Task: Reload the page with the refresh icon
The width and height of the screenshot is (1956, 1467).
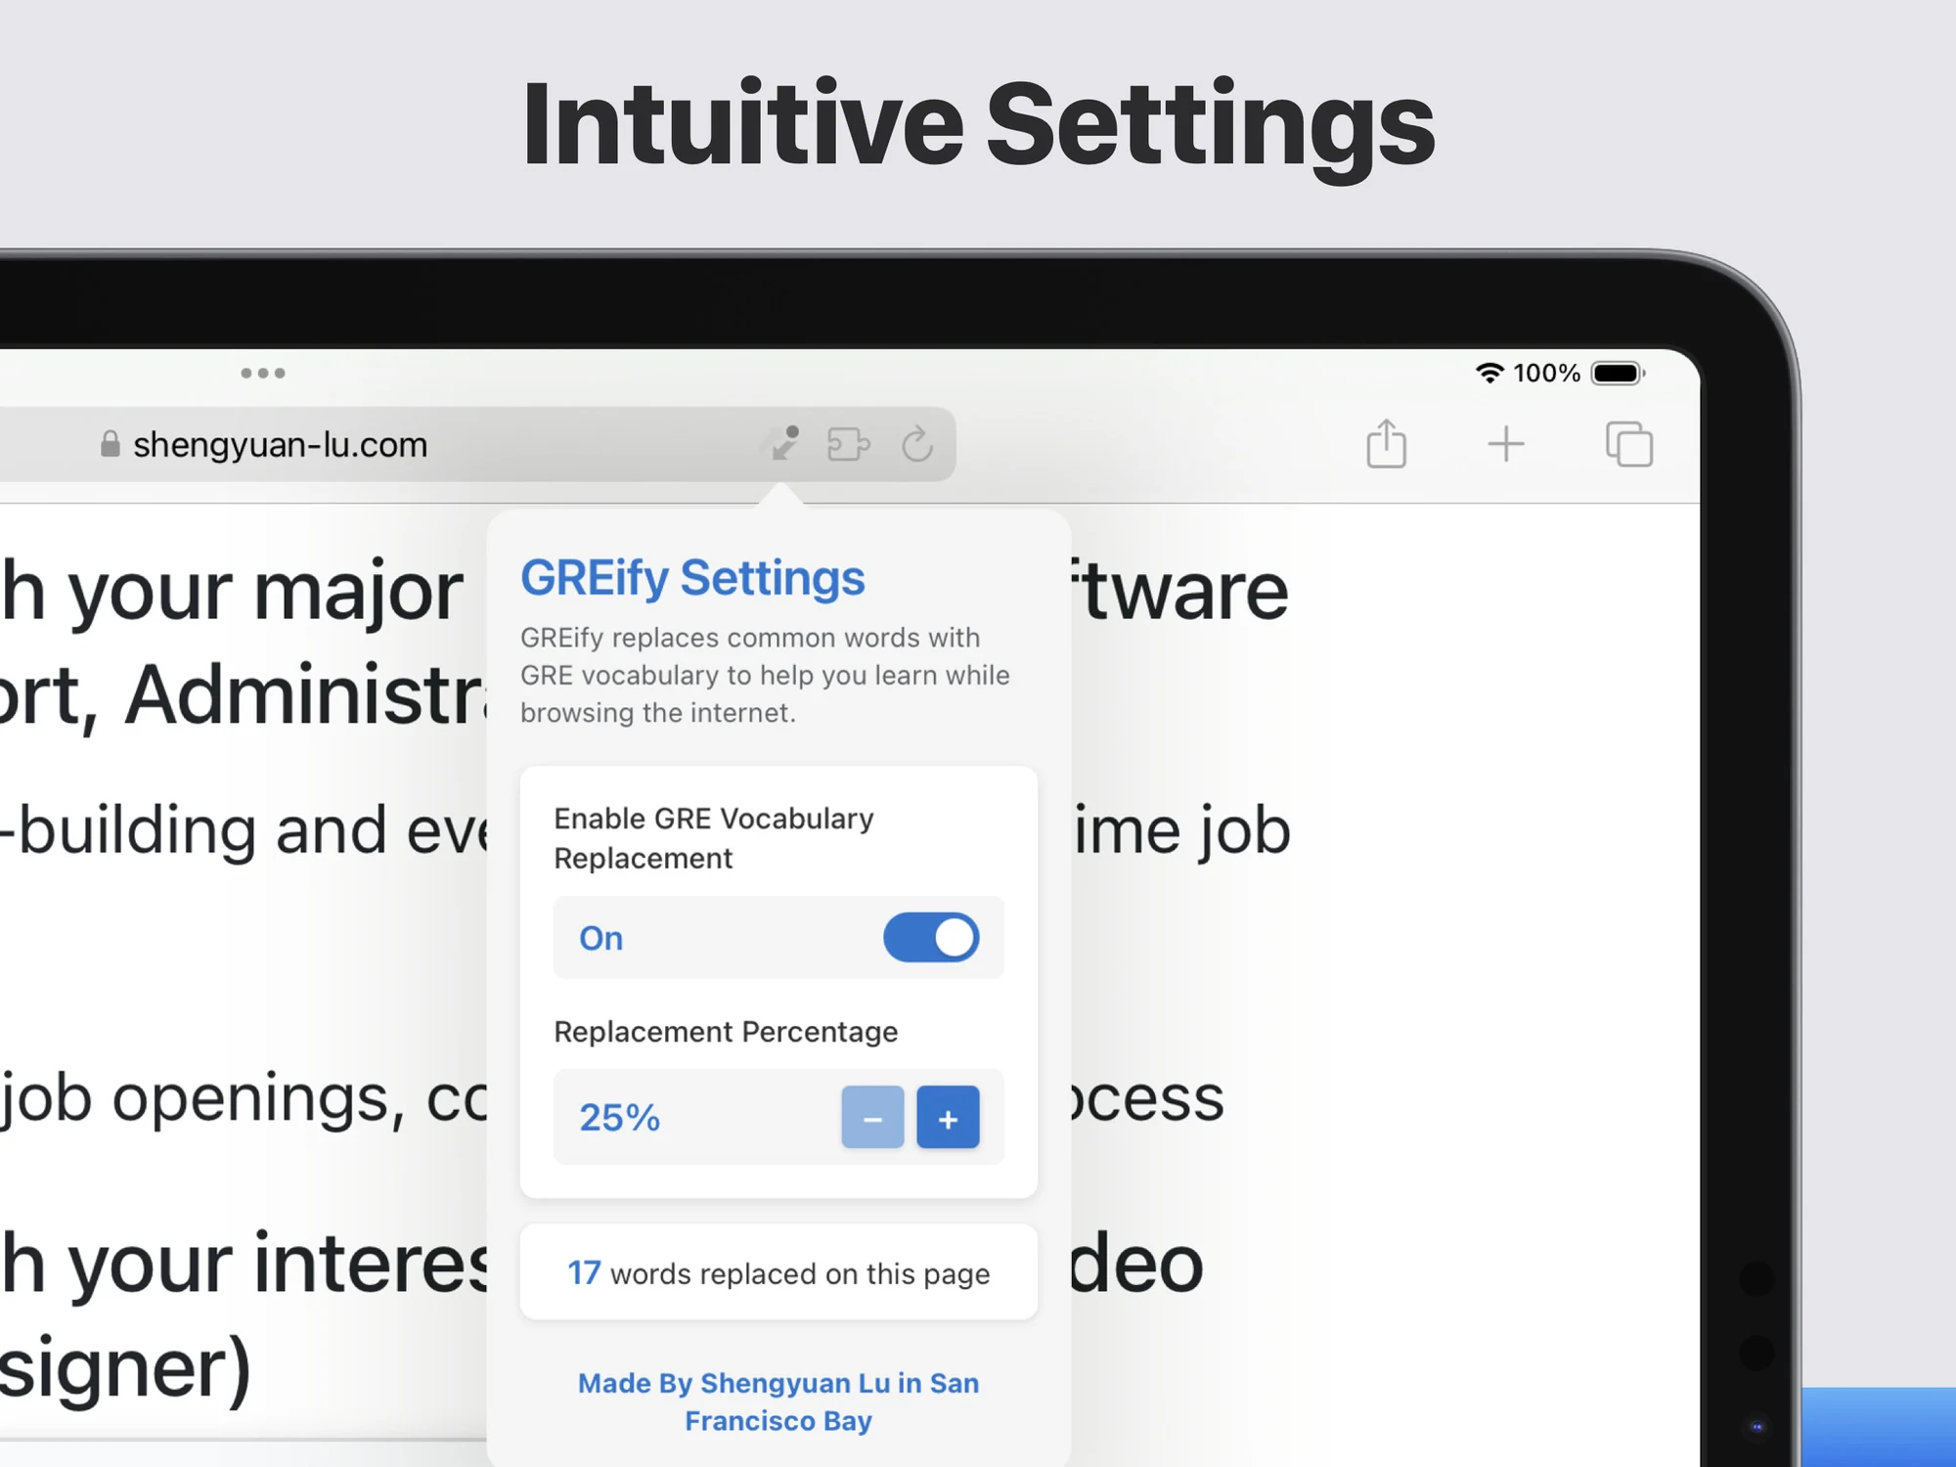Action: click(917, 444)
